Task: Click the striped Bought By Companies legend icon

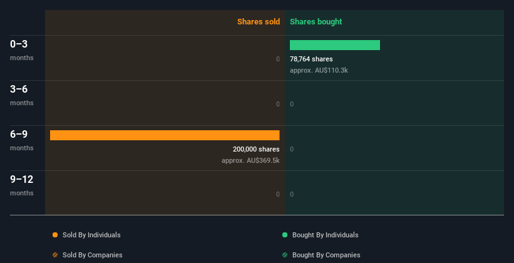Action: click(x=285, y=255)
